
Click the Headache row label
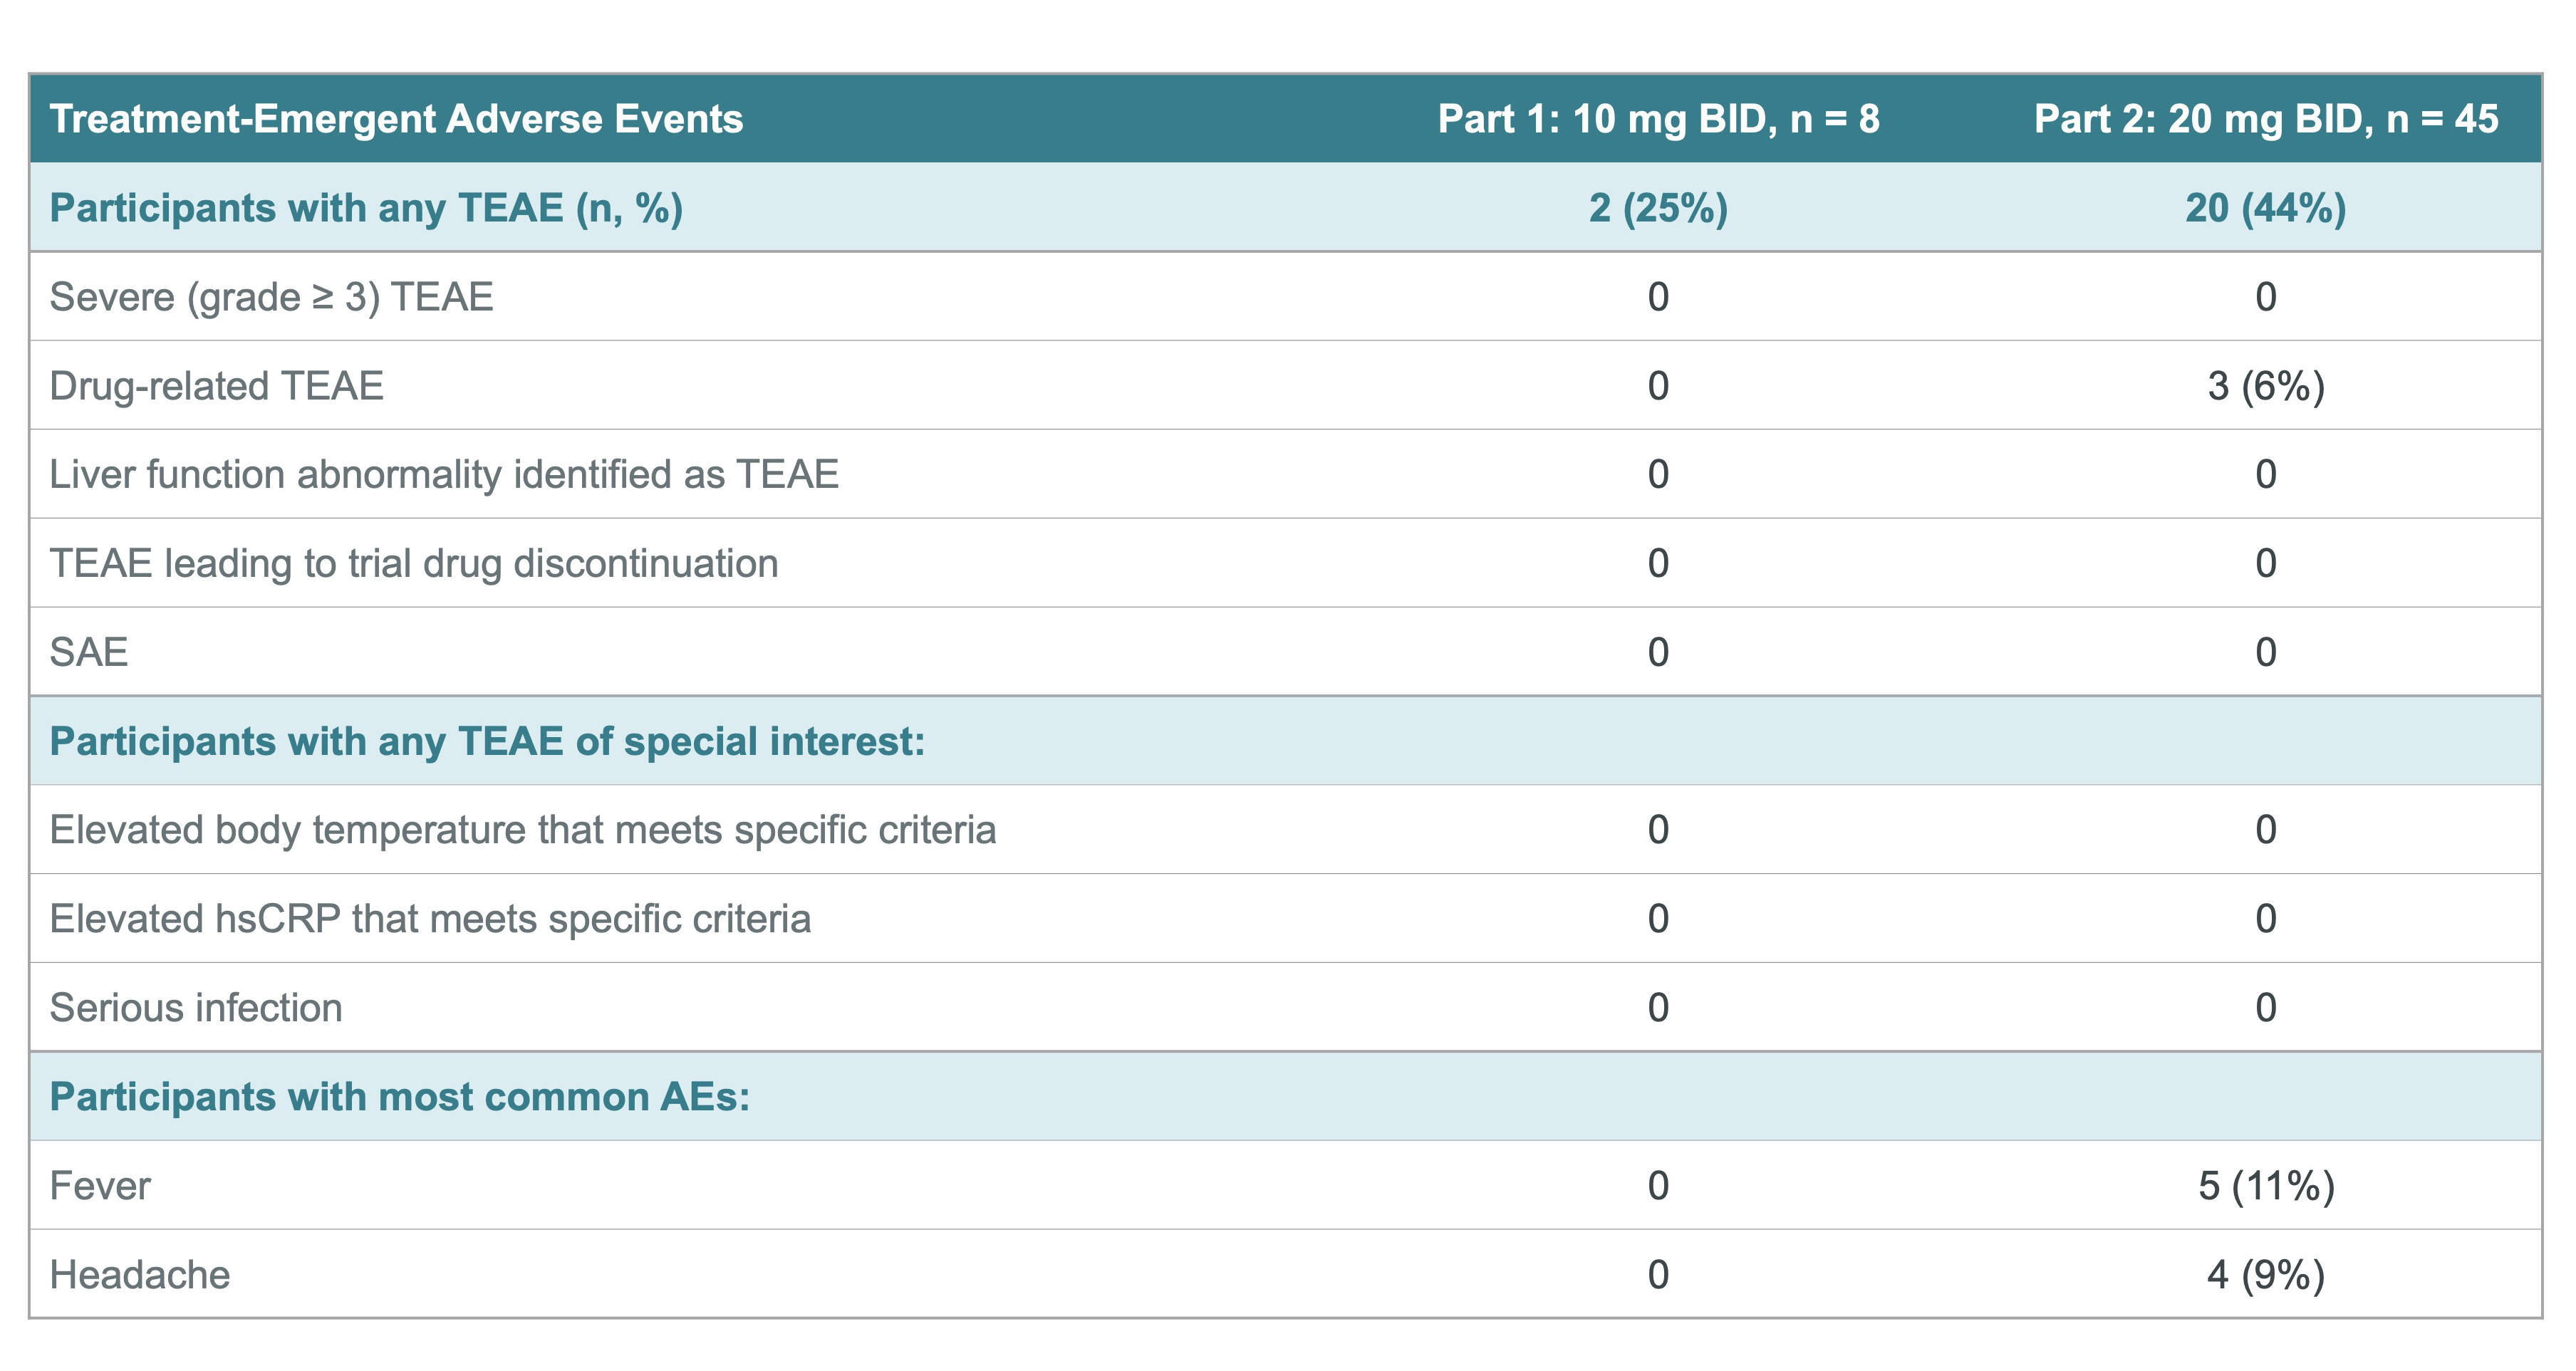click(140, 1275)
